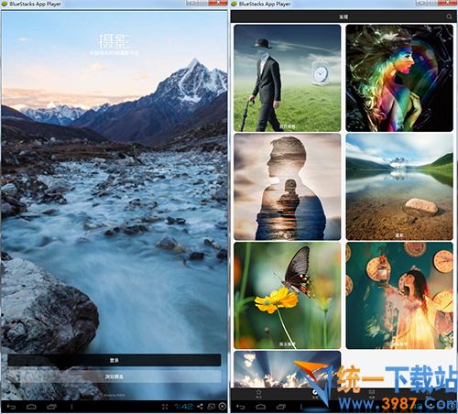Open recent apps icon in right window
458x414 pixels.
coord(281,407)
